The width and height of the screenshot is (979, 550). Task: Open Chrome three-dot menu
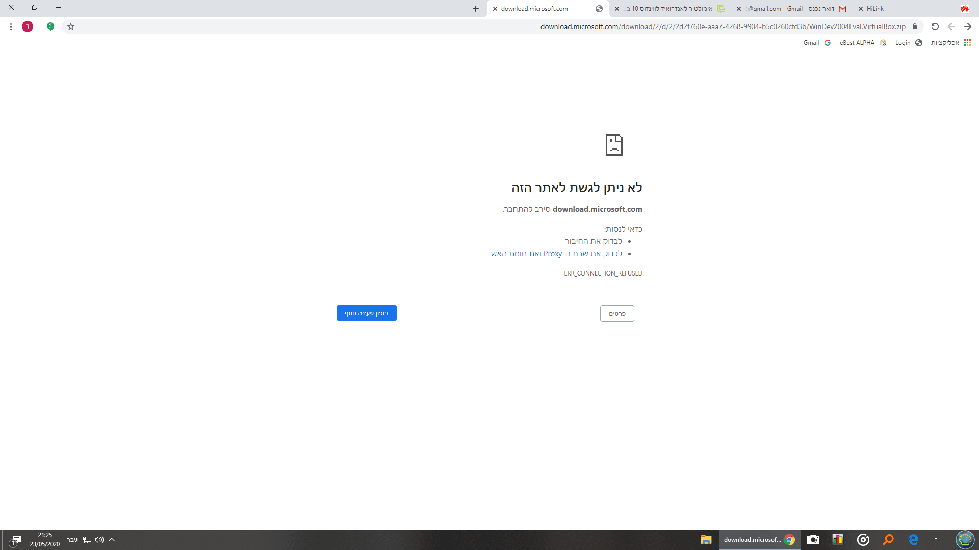[x=11, y=26]
